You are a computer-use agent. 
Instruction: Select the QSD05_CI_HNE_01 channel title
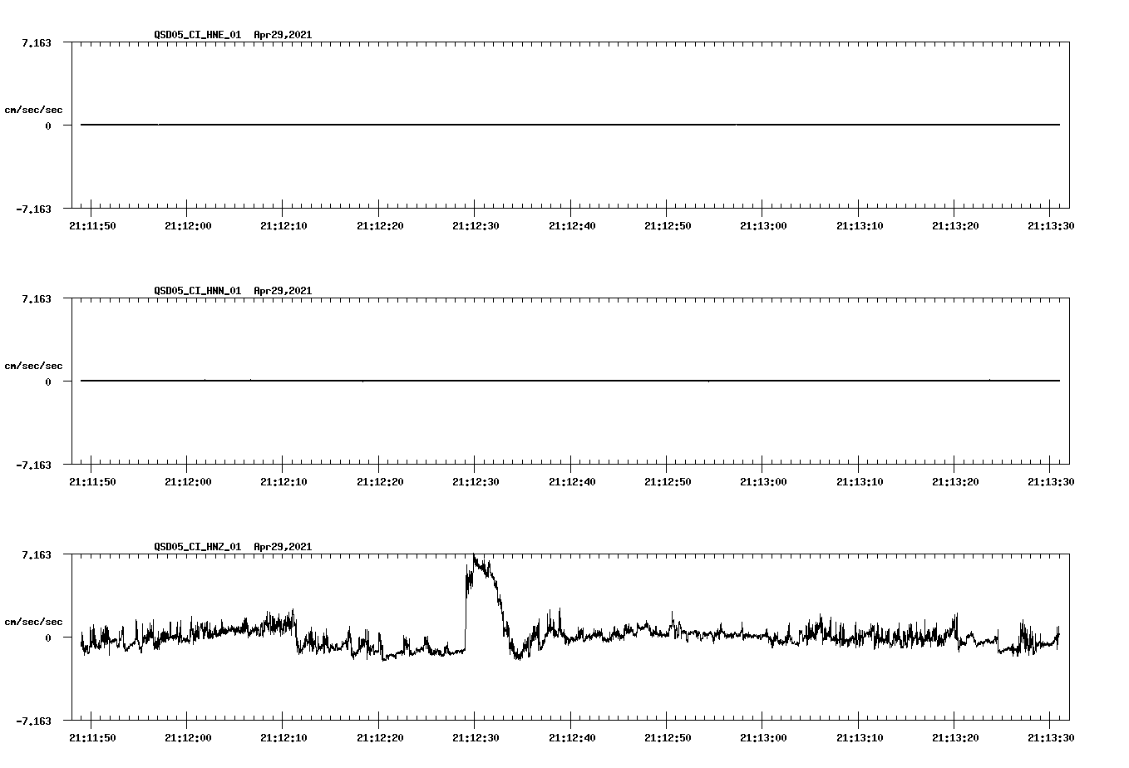(196, 35)
